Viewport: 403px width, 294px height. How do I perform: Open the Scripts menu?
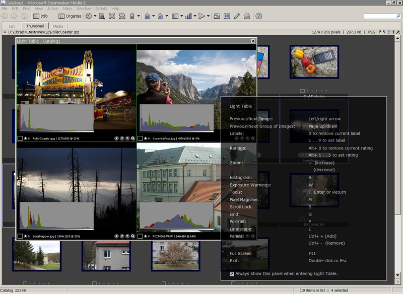pyautogui.click(x=101, y=9)
